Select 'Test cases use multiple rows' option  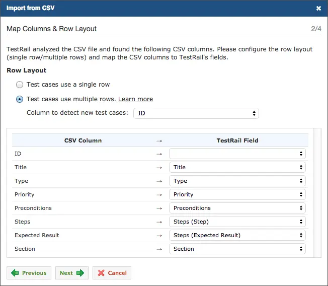20,99
